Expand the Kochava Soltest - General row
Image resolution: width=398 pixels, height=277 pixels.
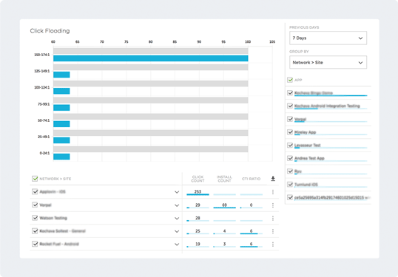point(177,231)
